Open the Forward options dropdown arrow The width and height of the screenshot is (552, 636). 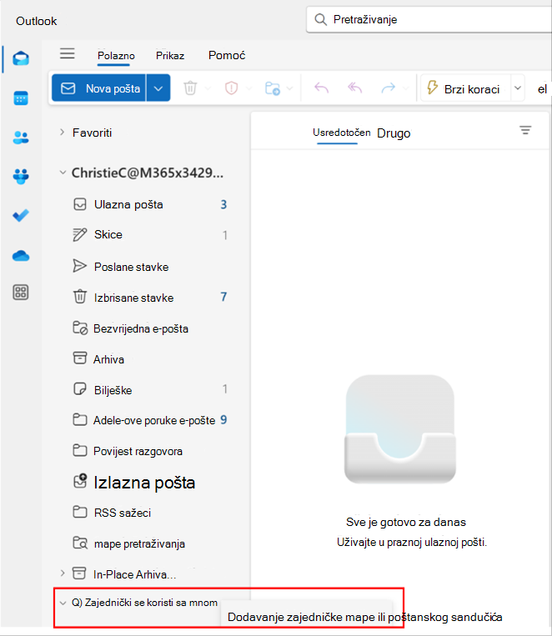pyautogui.click(x=405, y=88)
